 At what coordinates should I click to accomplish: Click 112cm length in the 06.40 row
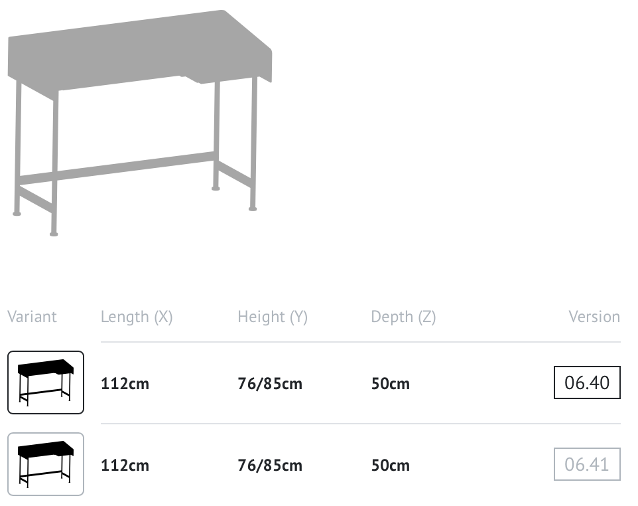tap(125, 383)
